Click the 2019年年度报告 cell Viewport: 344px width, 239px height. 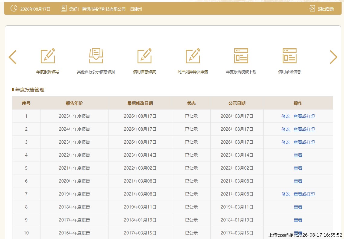pos(74,194)
